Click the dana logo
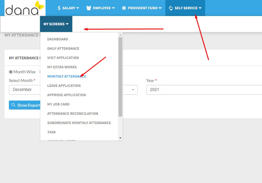 click(x=25, y=8)
